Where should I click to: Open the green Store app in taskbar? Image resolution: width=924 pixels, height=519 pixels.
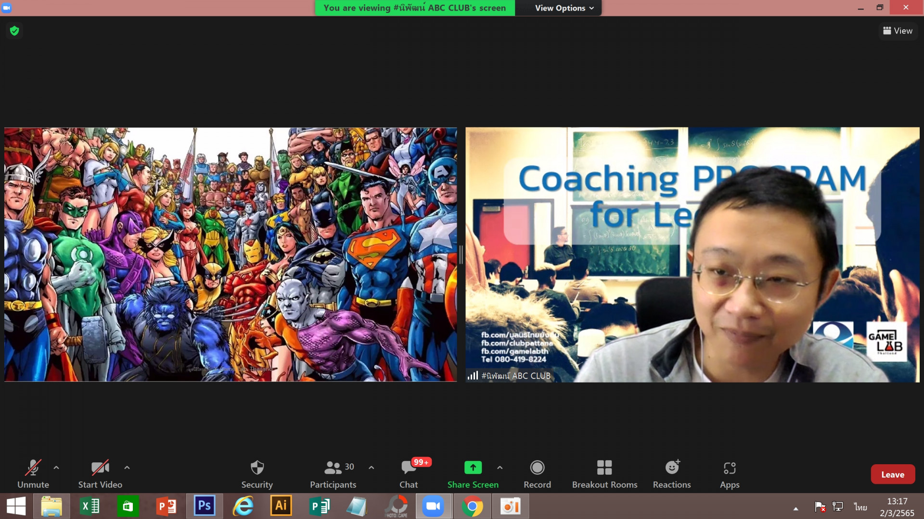tap(128, 506)
